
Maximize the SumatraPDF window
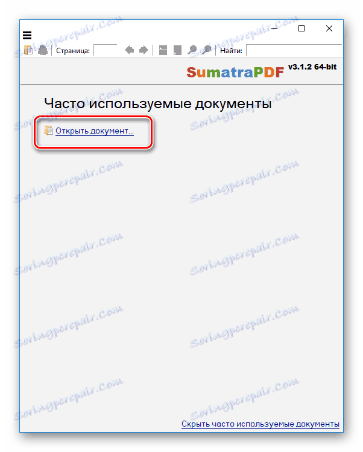(301, 28)
